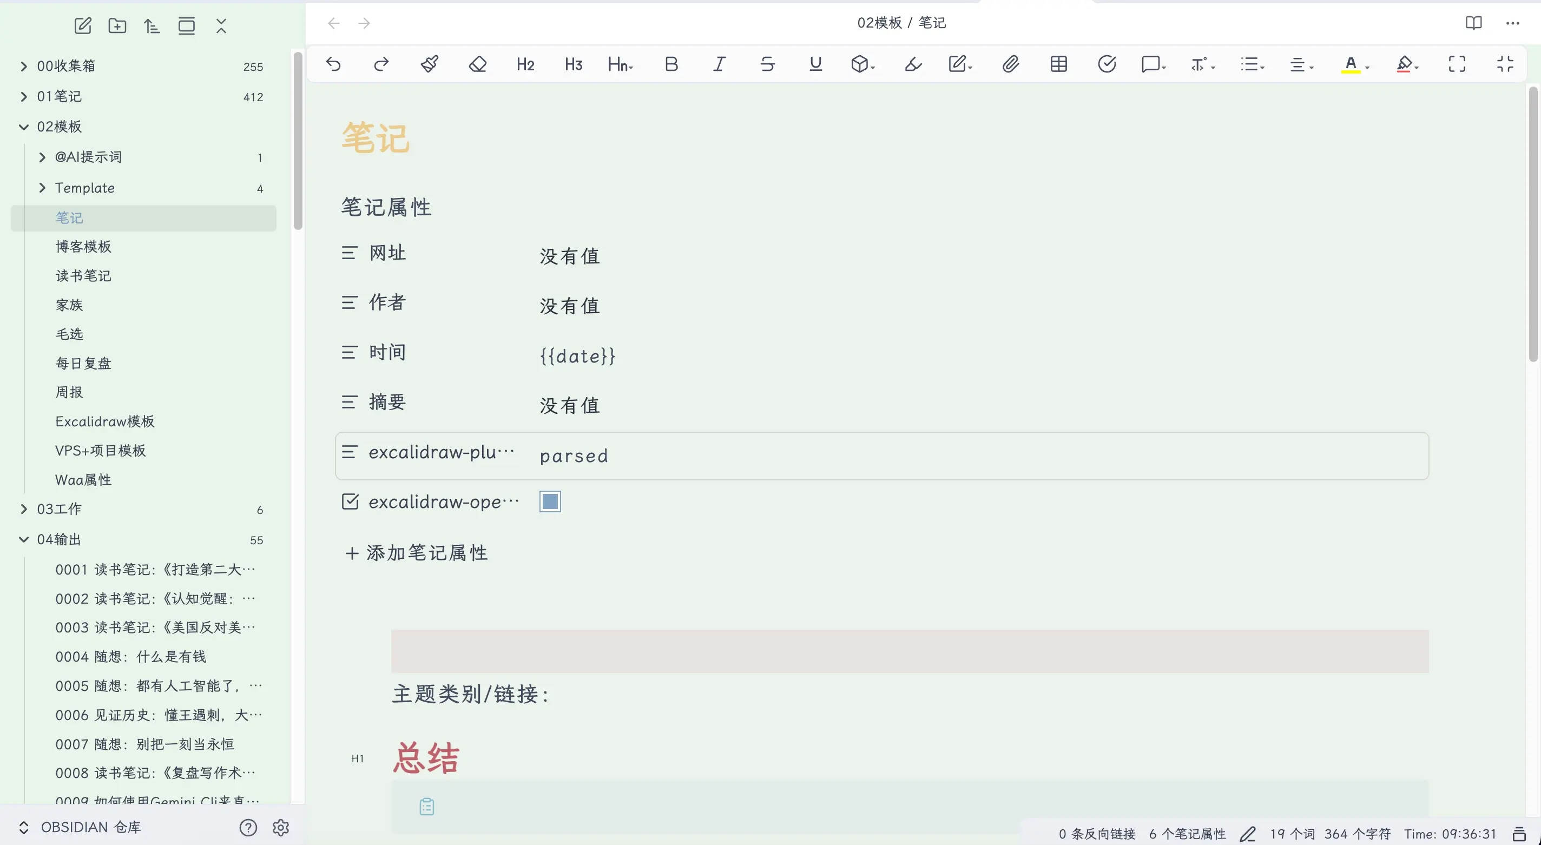1541x845 pixels.
Task: Switch to reading view book icon
Action: click(x=1473, y=23)
